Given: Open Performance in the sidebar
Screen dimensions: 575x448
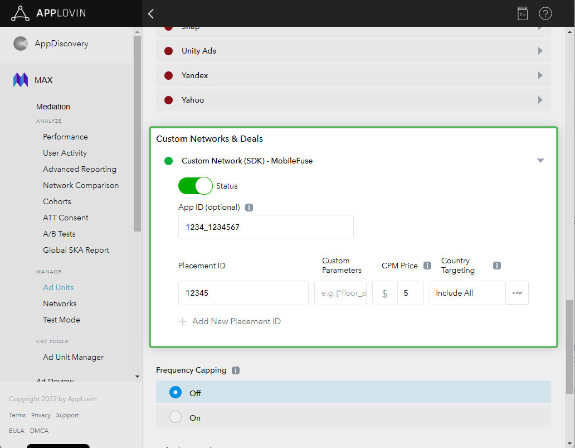Looking at the screenshot, I should click(65, 137).
